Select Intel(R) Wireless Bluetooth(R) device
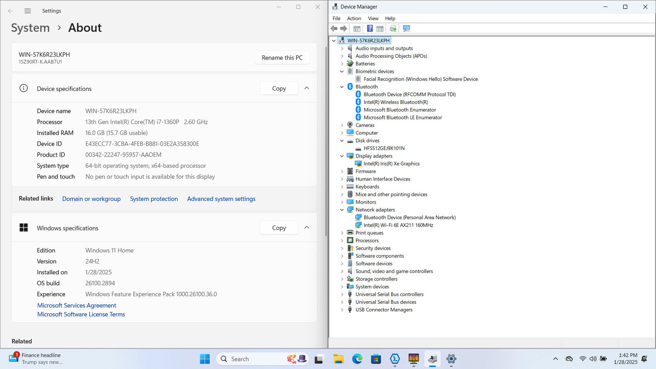Viewport: 656px width, 369px height. [x=396, y=102]
